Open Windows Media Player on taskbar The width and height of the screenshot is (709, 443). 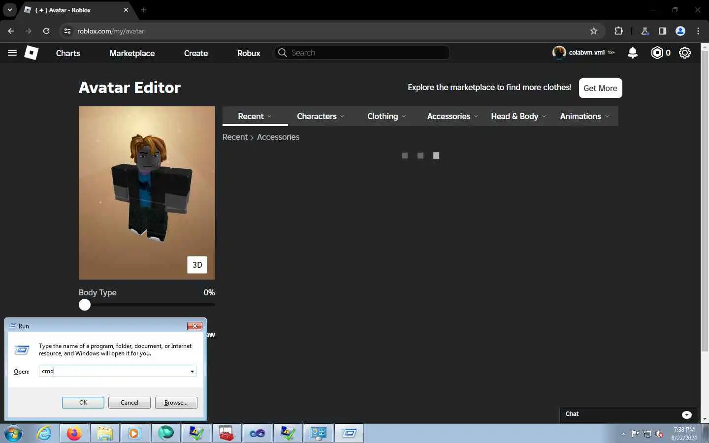134,434
